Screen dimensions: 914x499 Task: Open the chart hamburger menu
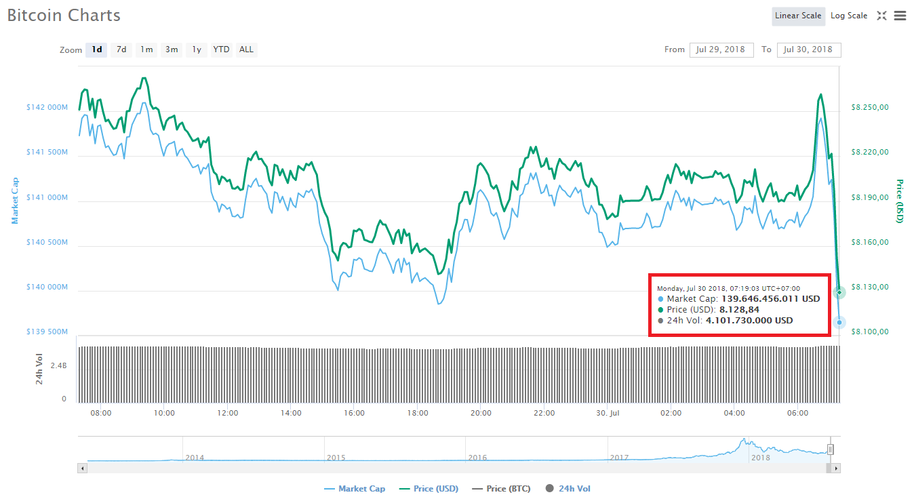tap(900, 16)
